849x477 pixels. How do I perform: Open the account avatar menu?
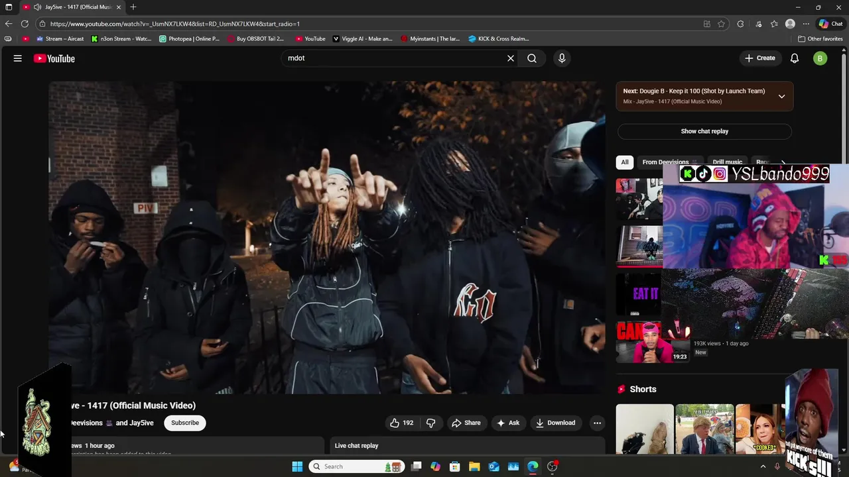[x=820, y=58]
